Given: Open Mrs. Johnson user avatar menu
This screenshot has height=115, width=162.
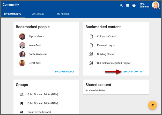Looking at the screenshot, I should pos(156,5).
